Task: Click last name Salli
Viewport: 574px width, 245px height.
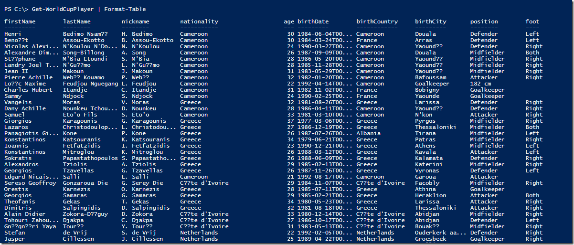Action: 72,177
